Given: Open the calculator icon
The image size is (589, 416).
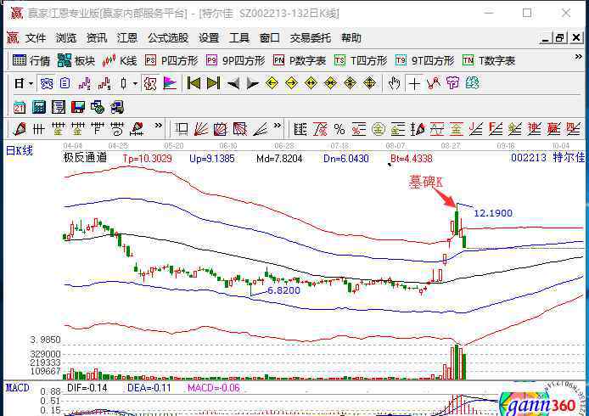Looking at the screenshot, I should 39,108.
